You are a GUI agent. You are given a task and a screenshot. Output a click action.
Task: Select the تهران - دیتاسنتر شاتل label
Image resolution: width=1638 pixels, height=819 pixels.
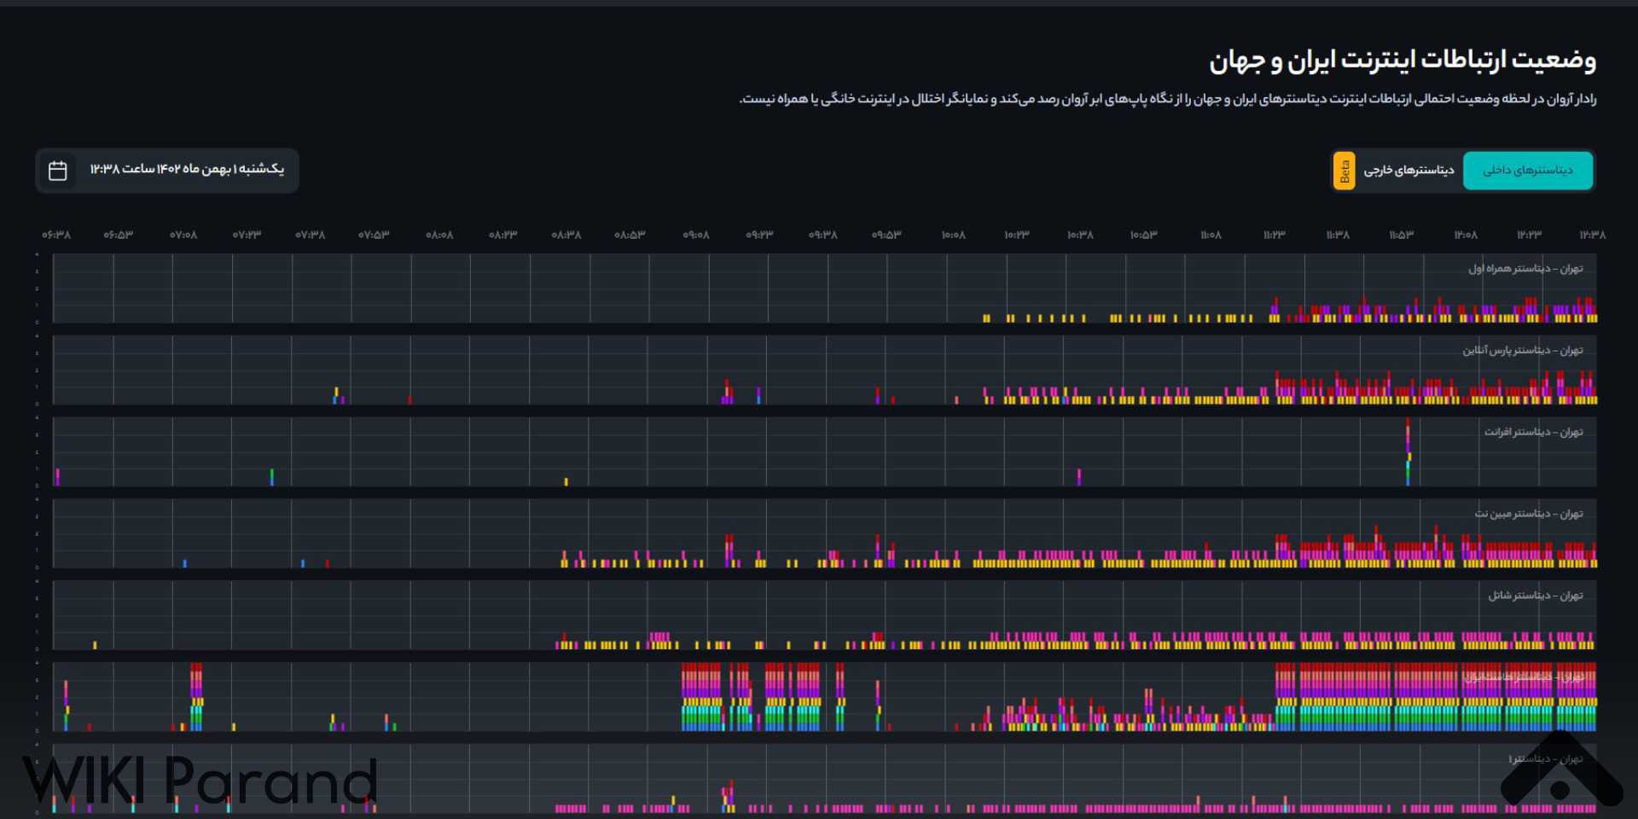pos(1536,595)
